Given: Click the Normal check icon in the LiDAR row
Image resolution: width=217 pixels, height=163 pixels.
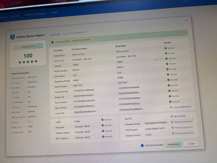Looking at the screenshot, I should [103, 120].
